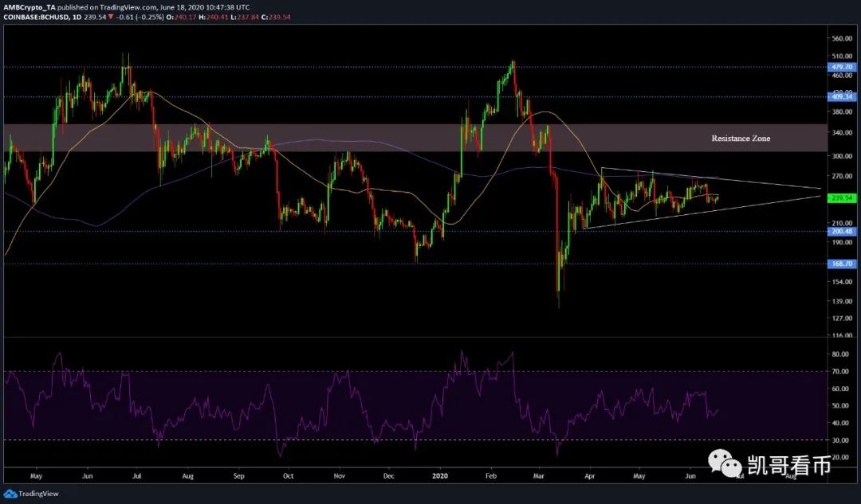Click the 2020 label on time axis

coord(441,476)
